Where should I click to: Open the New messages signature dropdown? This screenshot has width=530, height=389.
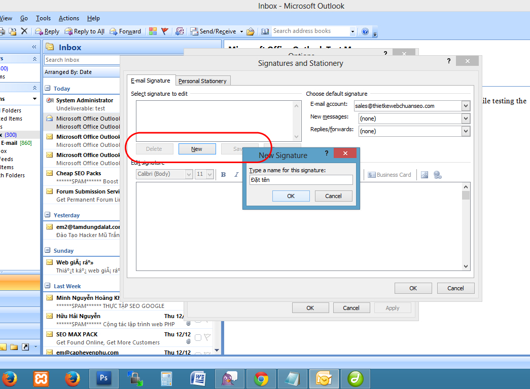[x=466, y=119]
